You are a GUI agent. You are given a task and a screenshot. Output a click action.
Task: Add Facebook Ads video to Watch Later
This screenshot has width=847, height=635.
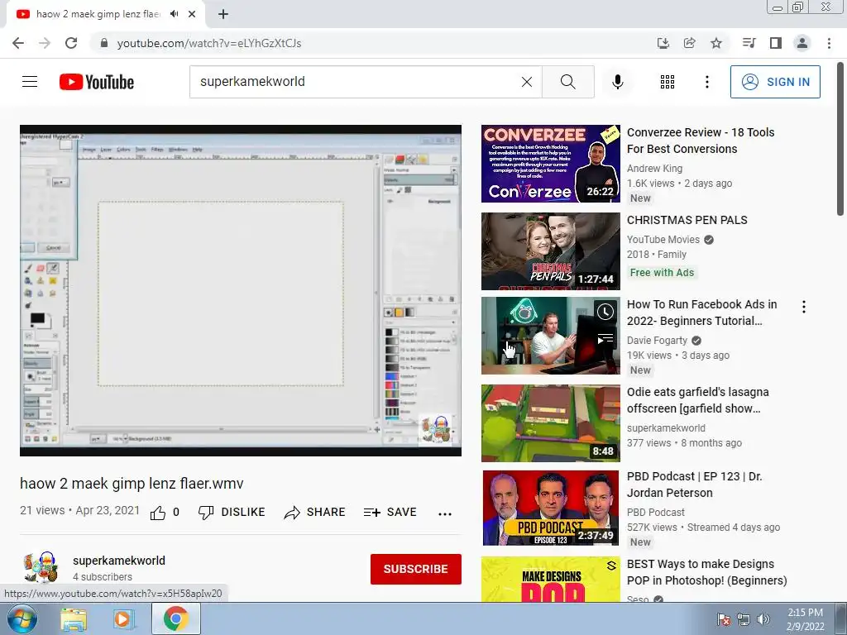tap(605, 312)
